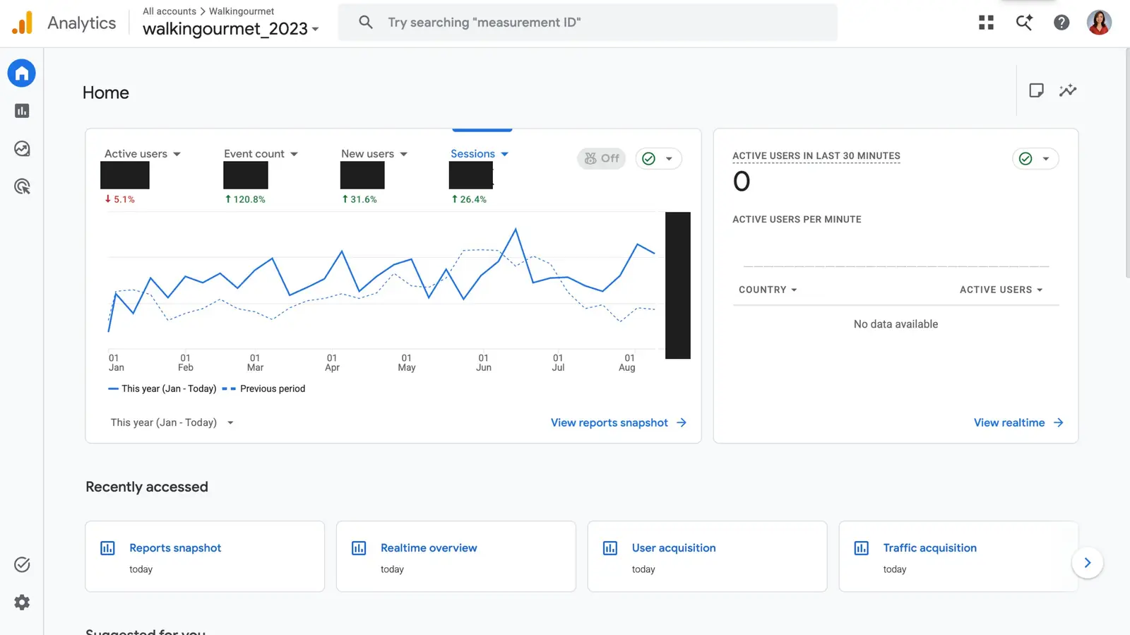
Task: Open the Admin gear icon
Action: coord(22,603)
